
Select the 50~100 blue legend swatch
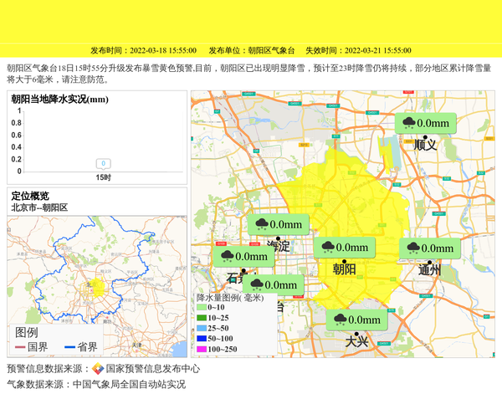point(202,338)
